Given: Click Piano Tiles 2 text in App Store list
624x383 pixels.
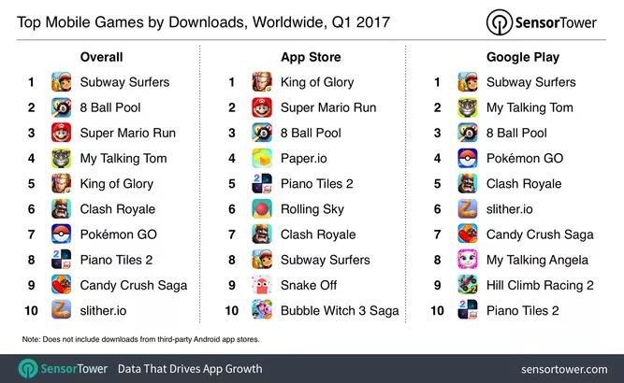Looking at the screenshot, I should (317, 183).
